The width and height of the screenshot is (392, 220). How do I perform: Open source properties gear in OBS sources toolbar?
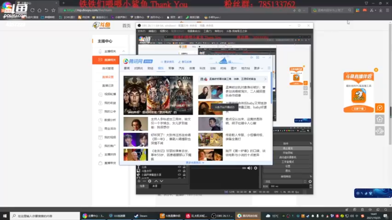(x=149, y=181)
